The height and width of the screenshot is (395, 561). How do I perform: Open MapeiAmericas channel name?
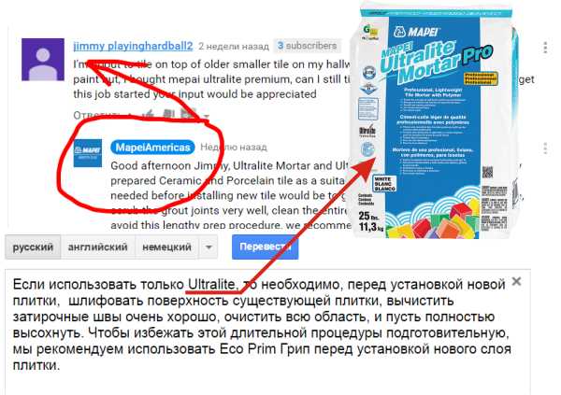(152, 148)
